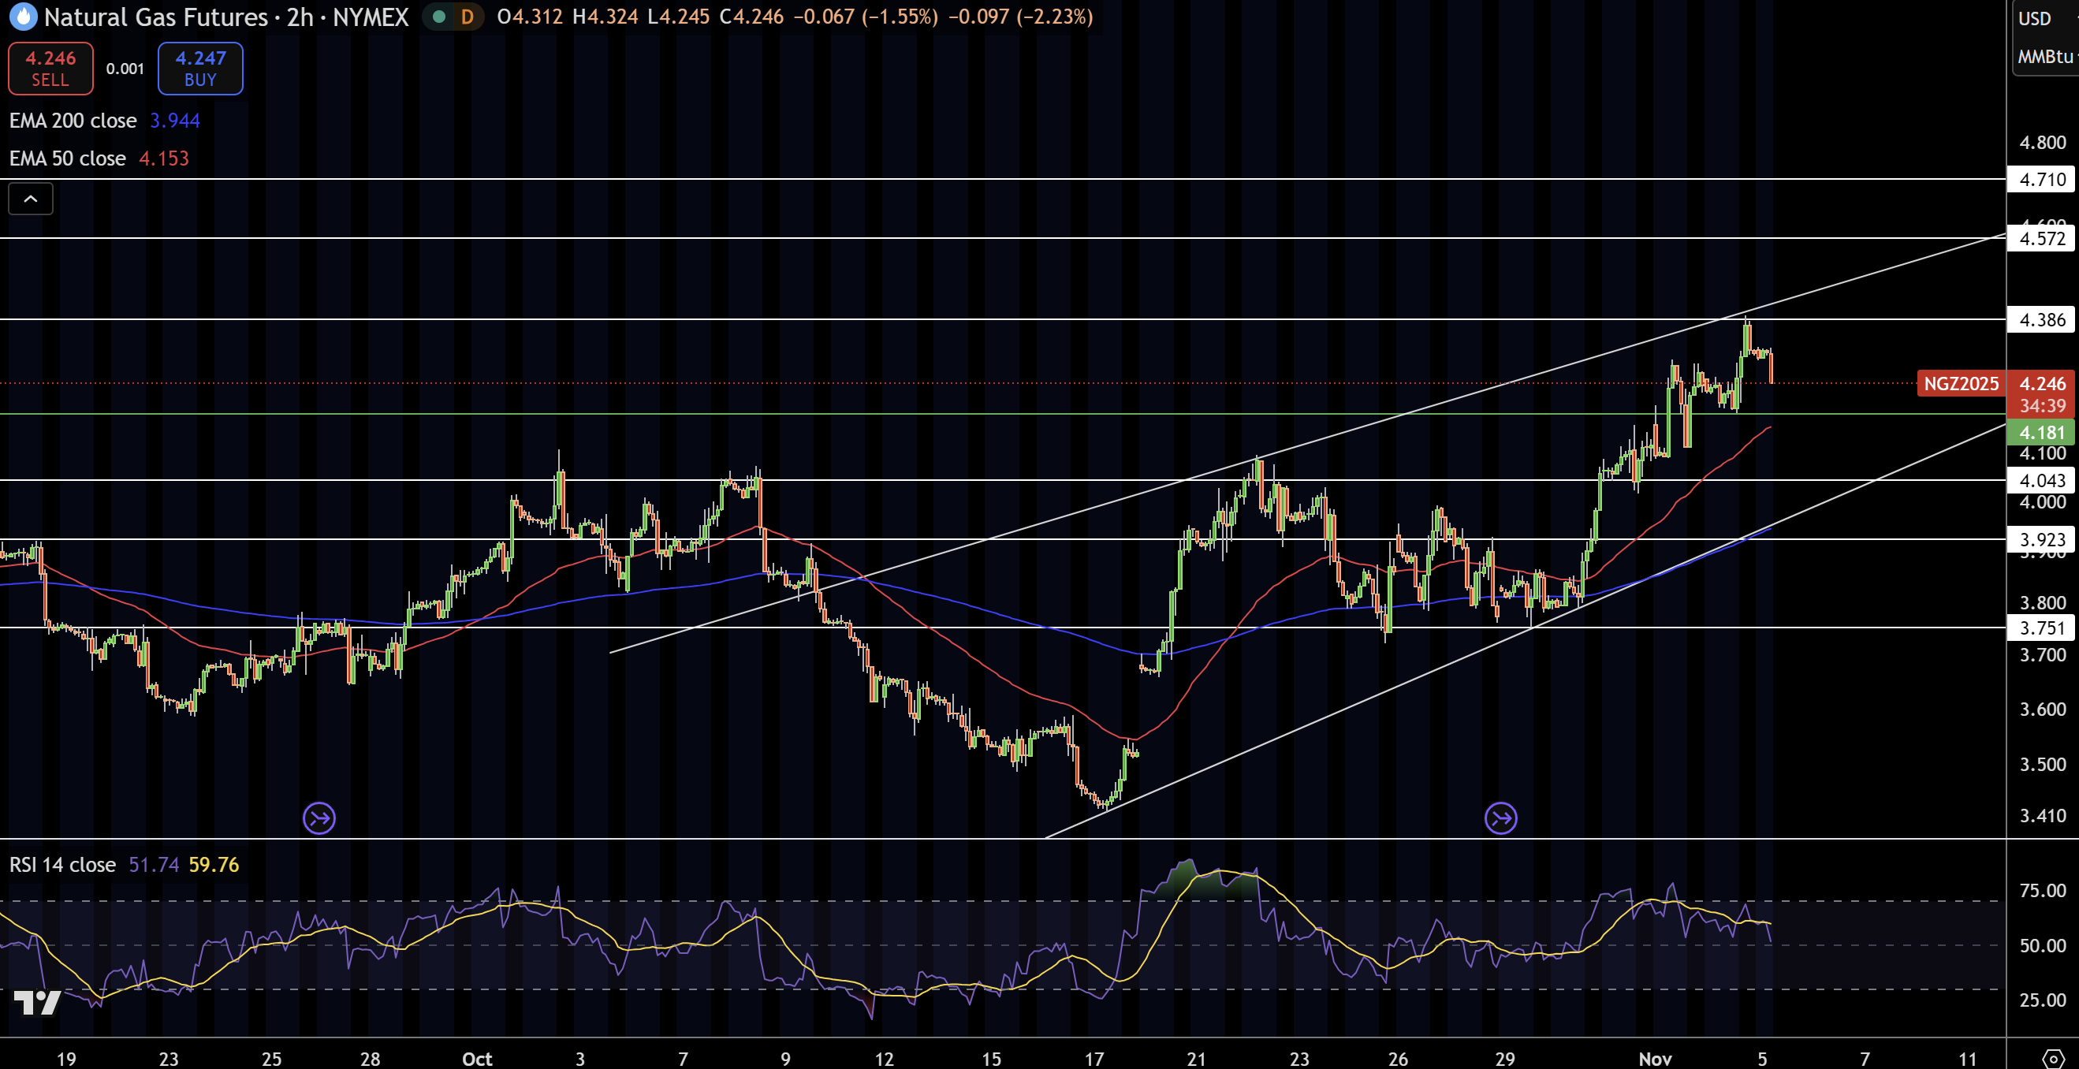
Task: Click the EMA 50 close indicator label
Action: click(68, 158)
